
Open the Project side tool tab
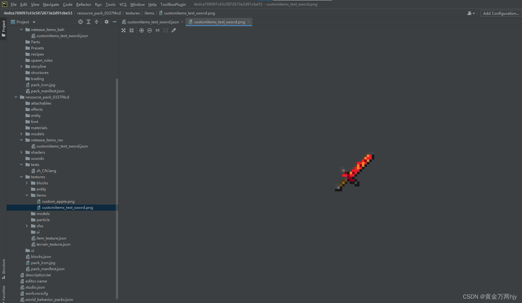3,29
